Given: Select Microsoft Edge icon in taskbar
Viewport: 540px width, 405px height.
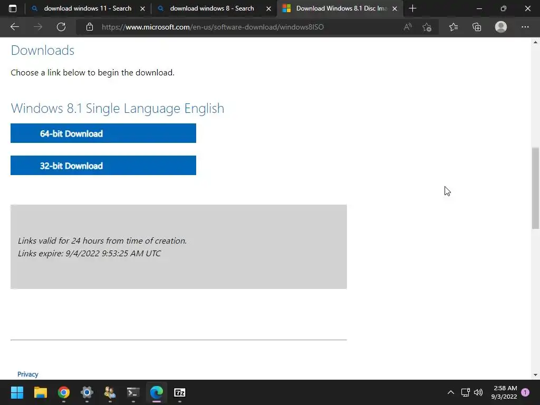Looking at the screenshot, I should [x=157, y=392].
